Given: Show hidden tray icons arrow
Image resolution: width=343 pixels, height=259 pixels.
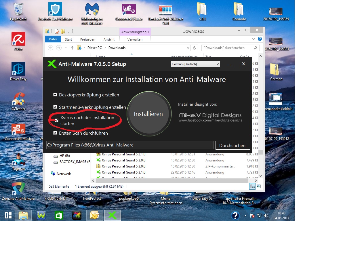Looking at the screenshot, I should tap(245, 216).
